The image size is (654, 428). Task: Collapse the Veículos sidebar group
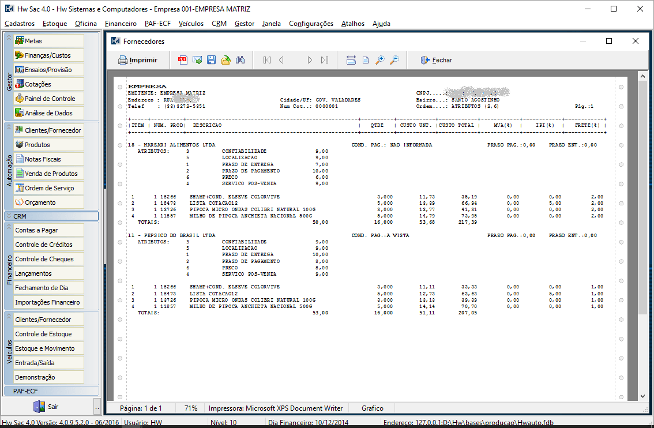[9, 316]
